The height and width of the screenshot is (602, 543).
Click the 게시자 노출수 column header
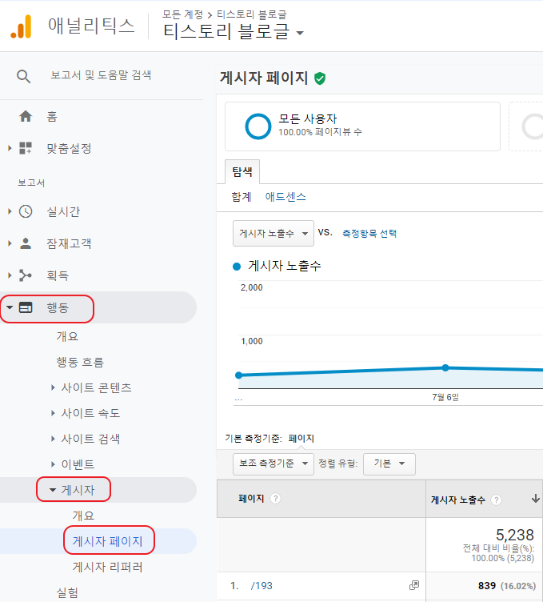point(485,499)
